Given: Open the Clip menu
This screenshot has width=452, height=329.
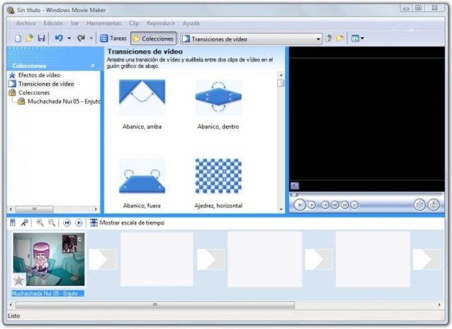Looking at the screenshot, I should (134, 23).
